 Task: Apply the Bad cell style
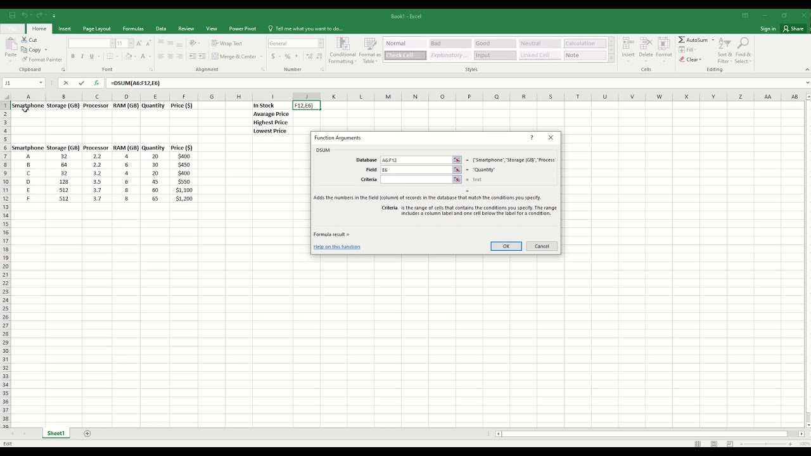[450, 44]
